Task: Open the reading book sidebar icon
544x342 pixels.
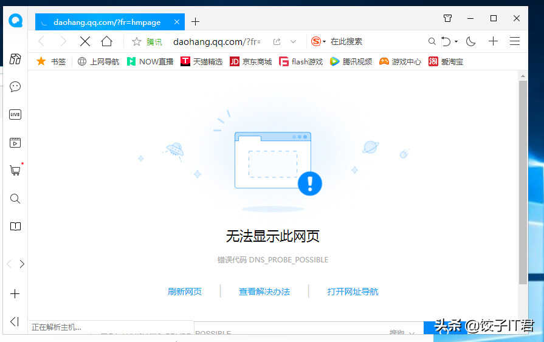Action: click(15, 227)
